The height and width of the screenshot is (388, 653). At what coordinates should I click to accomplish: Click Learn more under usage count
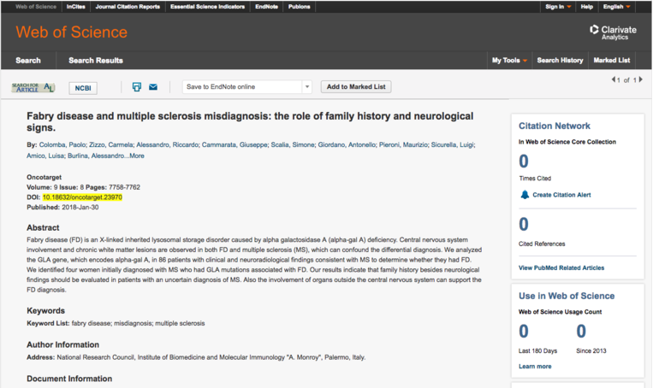tap(535, 367)
